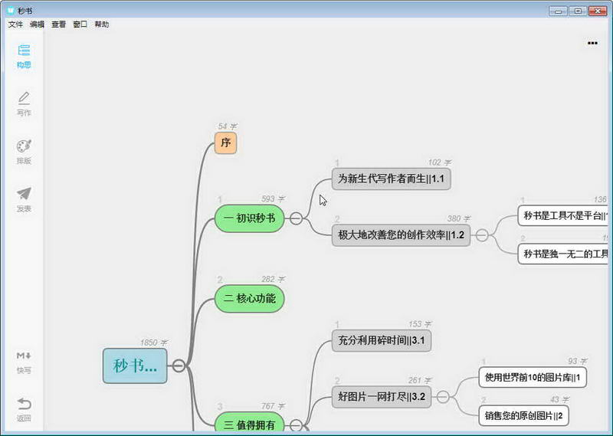The height and width of the screenshot is (436, 613).
Task: Select node 使用世界前10的图片库||1
Action: (x=533, y=377)
